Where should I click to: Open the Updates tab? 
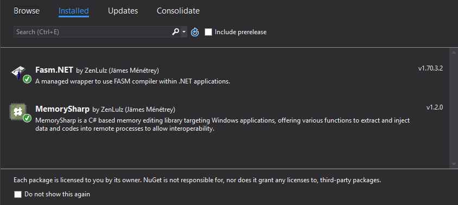pos(123,11)
